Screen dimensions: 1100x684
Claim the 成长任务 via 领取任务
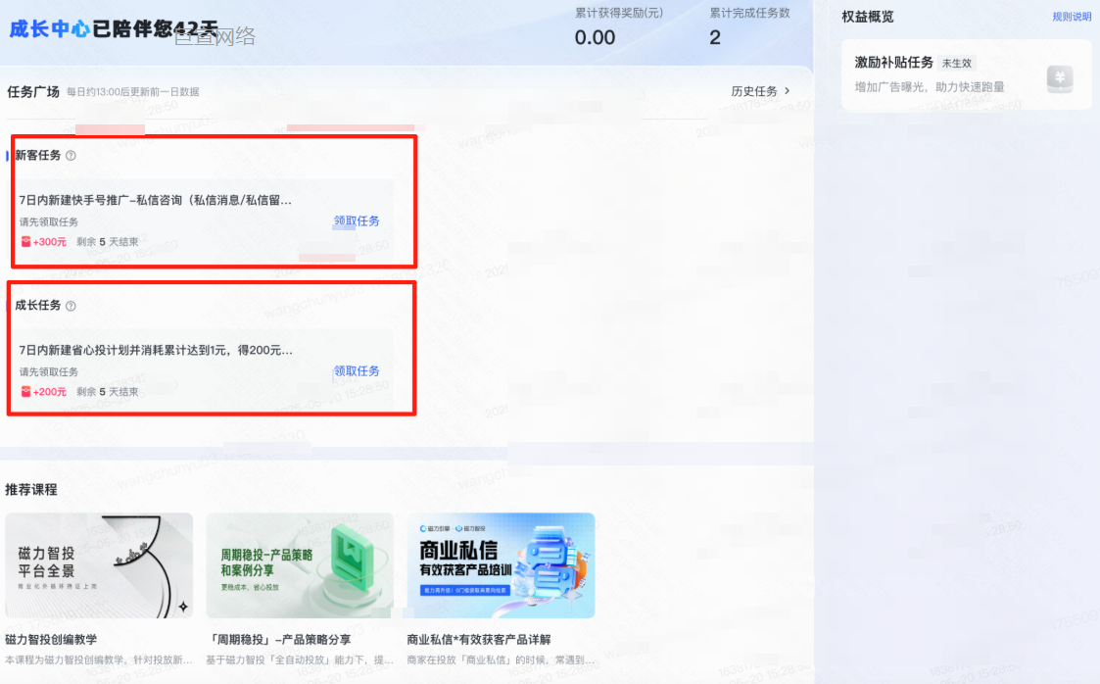[357, 371]
